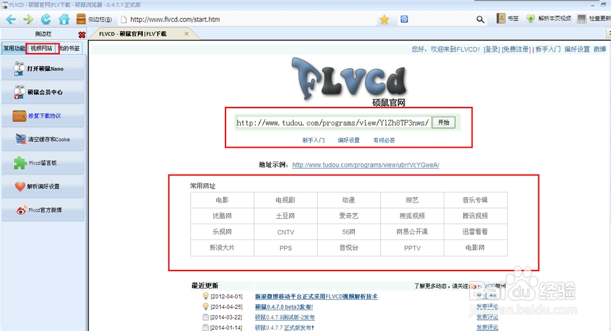Open Flvcd留言板 sidebar item
Viewport: 611px width, 331px height.
(x=43, y=163)
